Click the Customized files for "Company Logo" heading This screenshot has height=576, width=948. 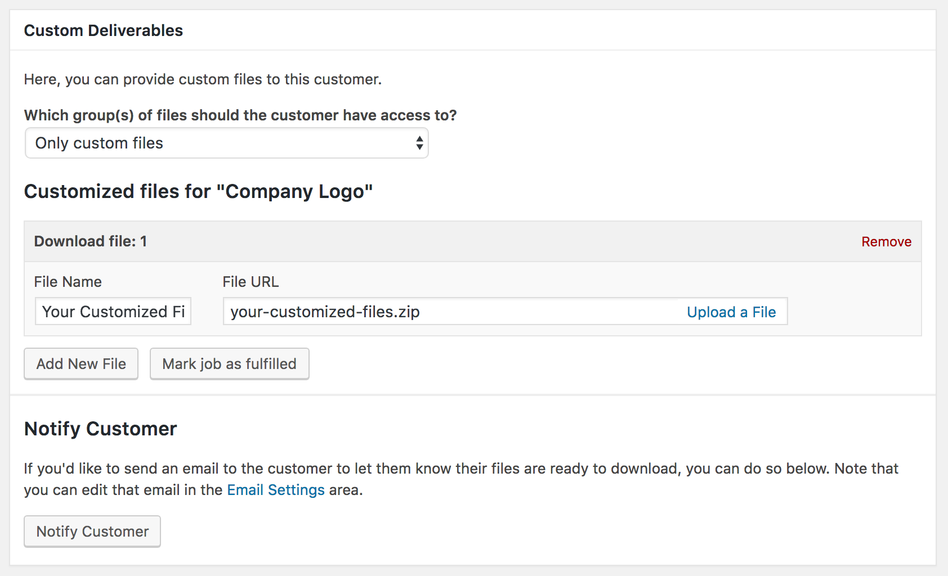[x=198, y=192]
